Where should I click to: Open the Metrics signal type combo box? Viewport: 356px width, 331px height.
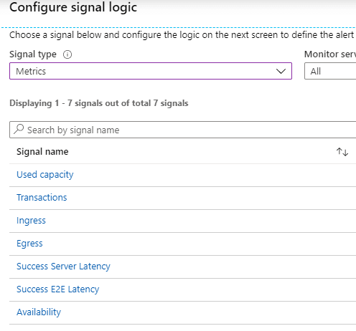(x=151, y=71)
